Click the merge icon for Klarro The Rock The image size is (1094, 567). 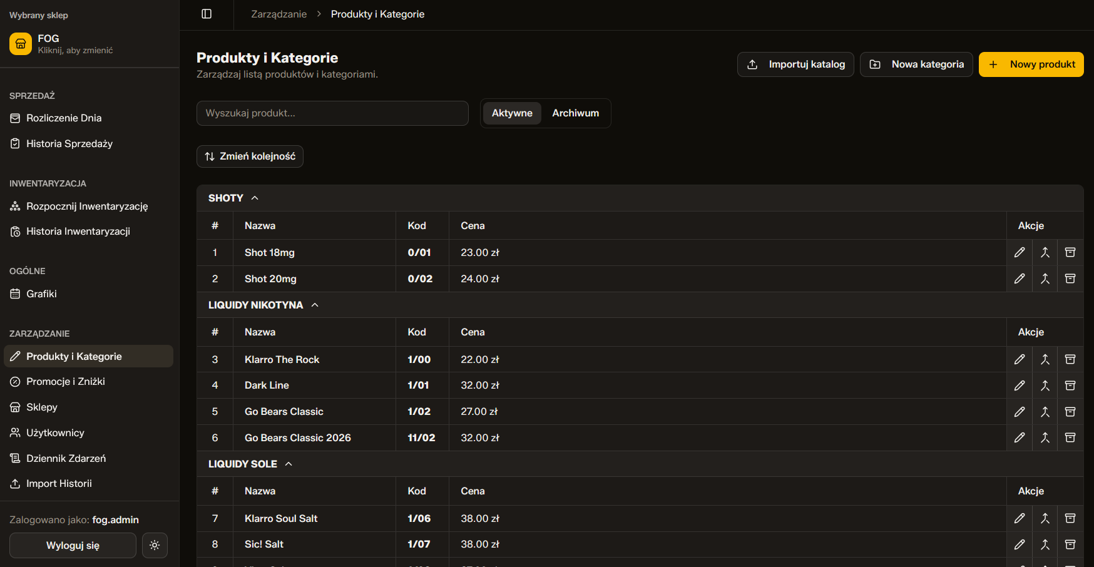pyautogui.click(x=1045, y=359)
